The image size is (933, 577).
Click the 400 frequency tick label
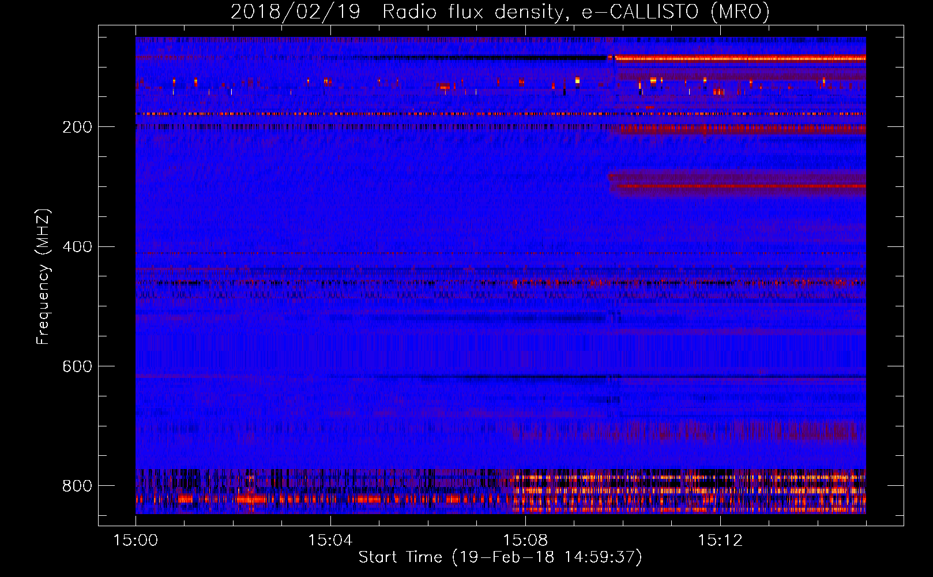(x=77, y=247)
